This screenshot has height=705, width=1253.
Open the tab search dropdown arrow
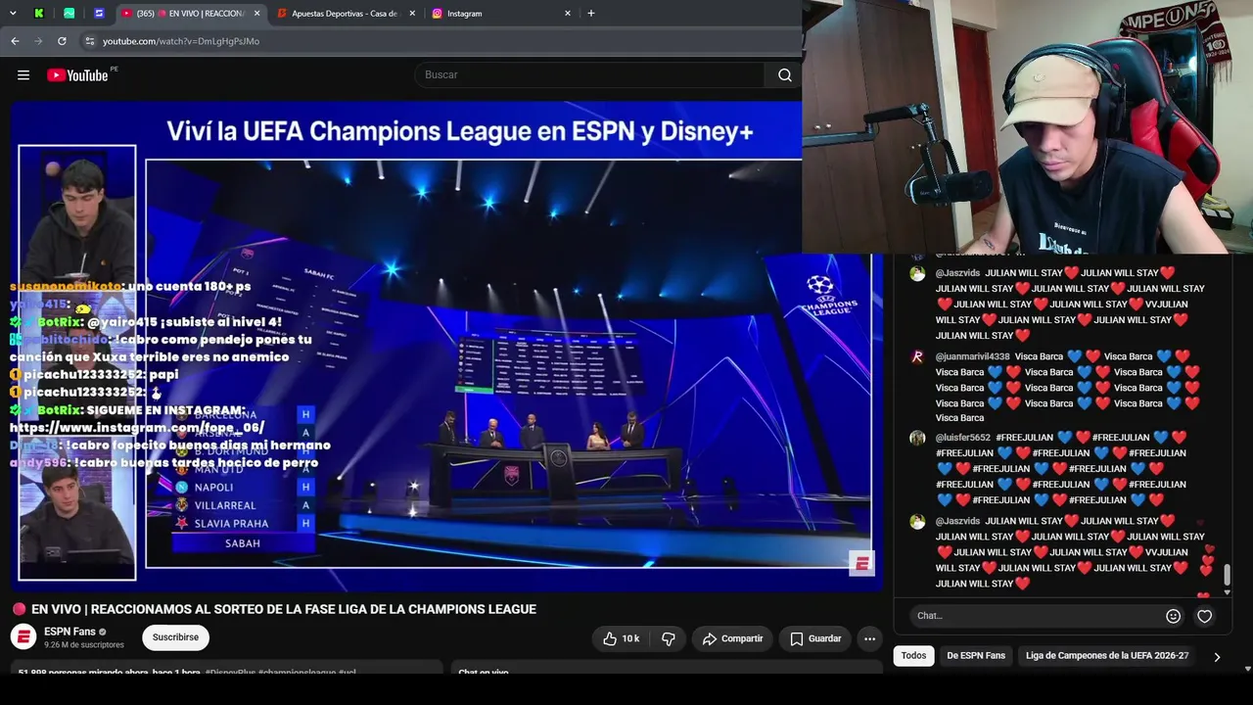coord(14,14)
